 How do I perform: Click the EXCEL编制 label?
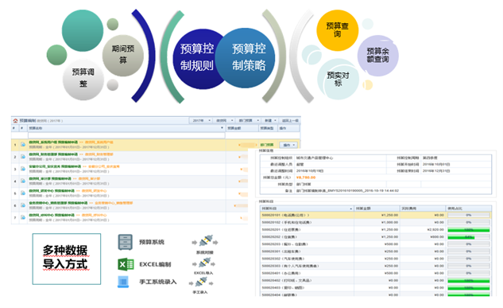(x=155, y=264)
